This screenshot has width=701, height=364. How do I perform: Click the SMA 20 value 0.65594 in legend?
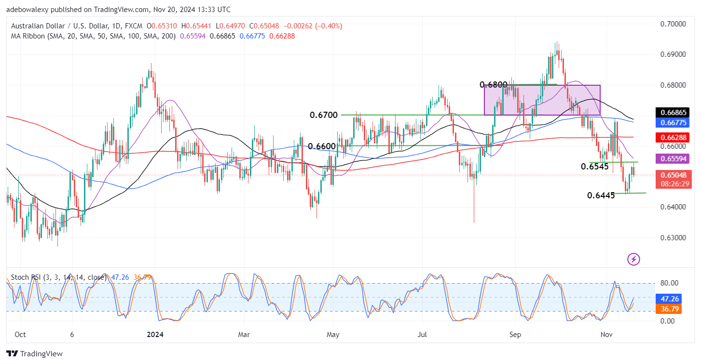coord(193,36)
